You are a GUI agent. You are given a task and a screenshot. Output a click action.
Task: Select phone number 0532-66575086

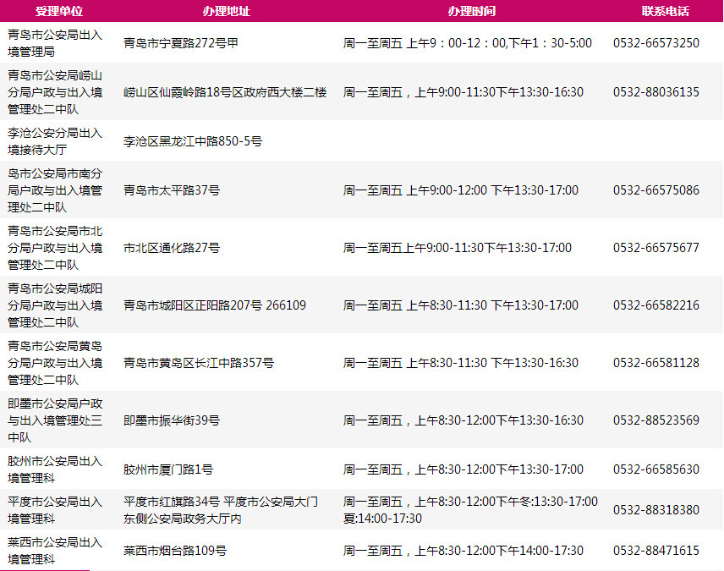point(656,189)
